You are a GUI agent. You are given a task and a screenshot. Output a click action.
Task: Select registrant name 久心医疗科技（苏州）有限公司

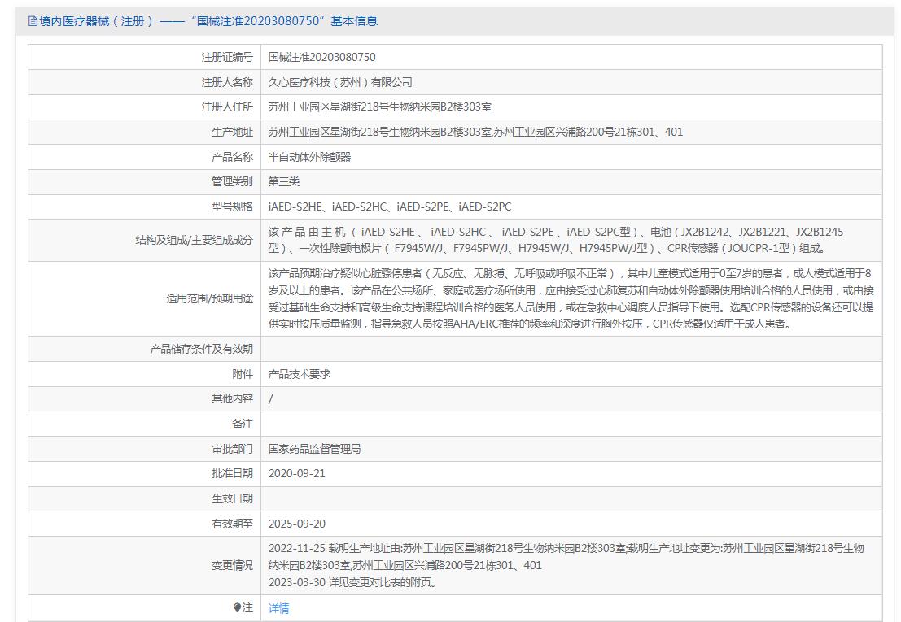coord(340,82)
